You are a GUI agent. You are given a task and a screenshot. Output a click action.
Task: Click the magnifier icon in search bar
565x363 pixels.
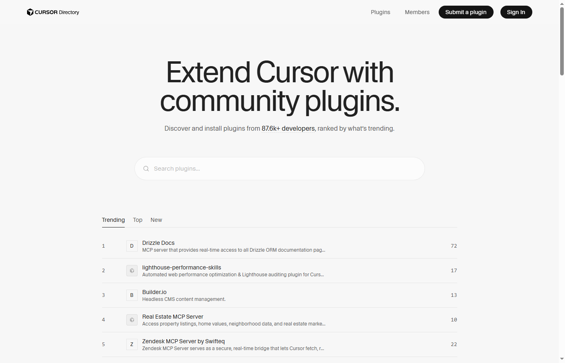pyautogui.click(x=146, y=169)
